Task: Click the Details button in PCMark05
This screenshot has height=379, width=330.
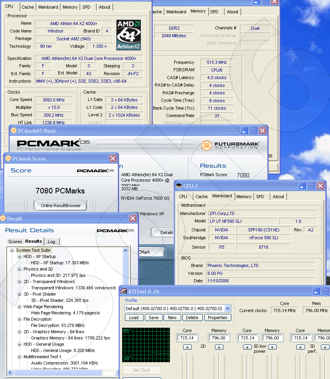Action: pos(162,233)
